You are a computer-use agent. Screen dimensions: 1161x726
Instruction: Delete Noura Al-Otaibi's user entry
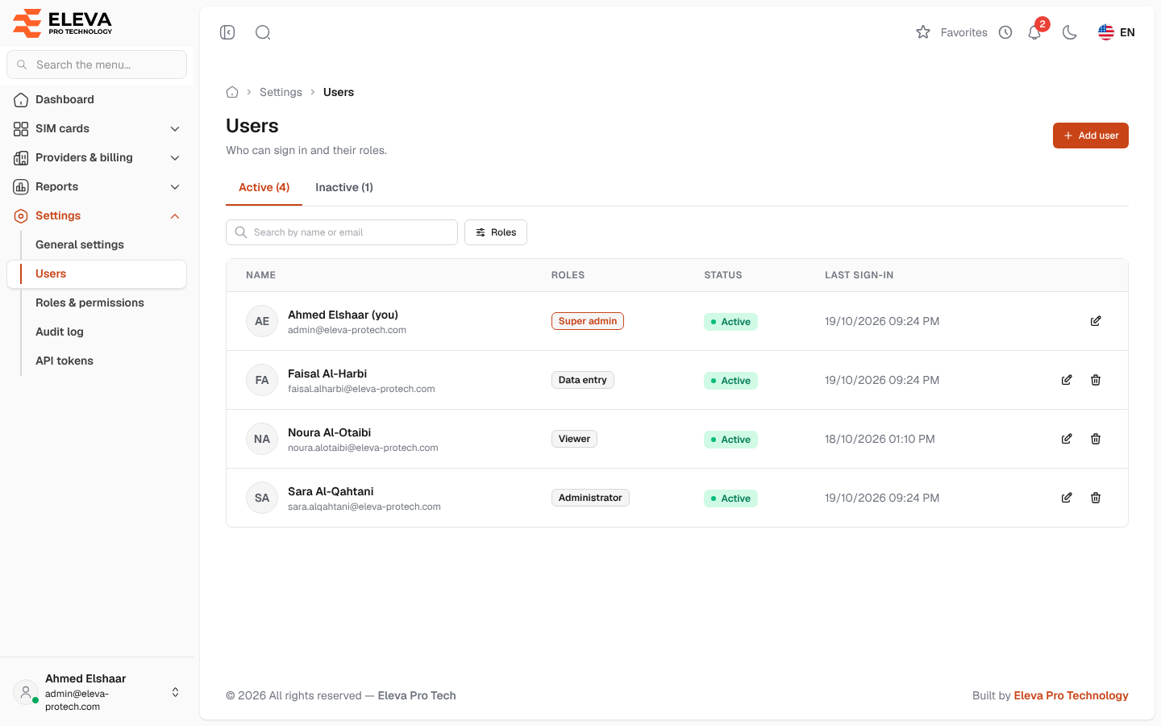coord(1096,439)
